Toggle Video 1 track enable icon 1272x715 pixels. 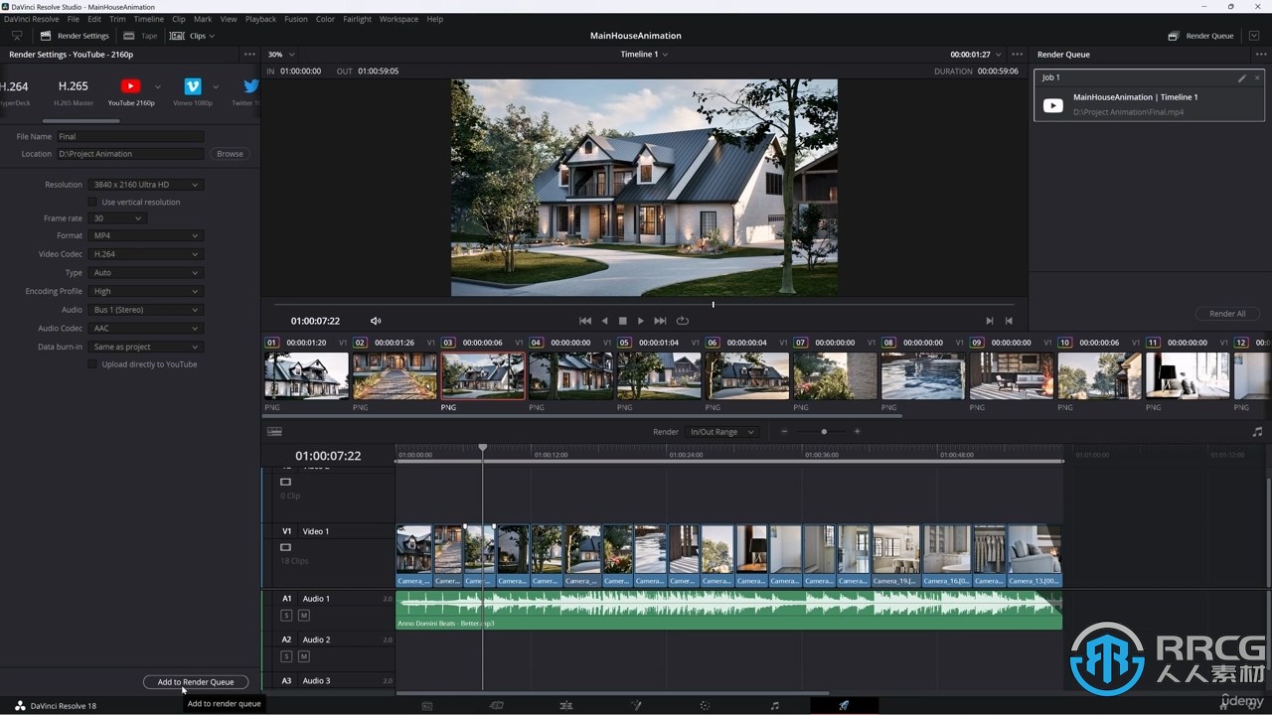(286, 547)
